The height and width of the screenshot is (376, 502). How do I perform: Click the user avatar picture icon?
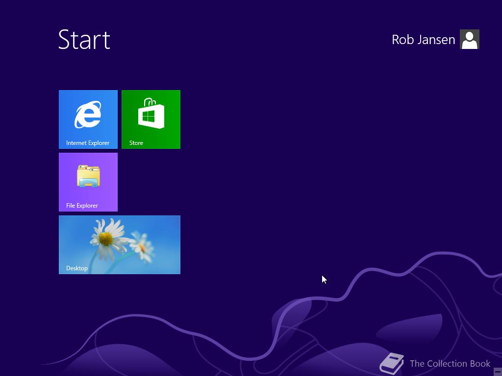pos(469,39)
